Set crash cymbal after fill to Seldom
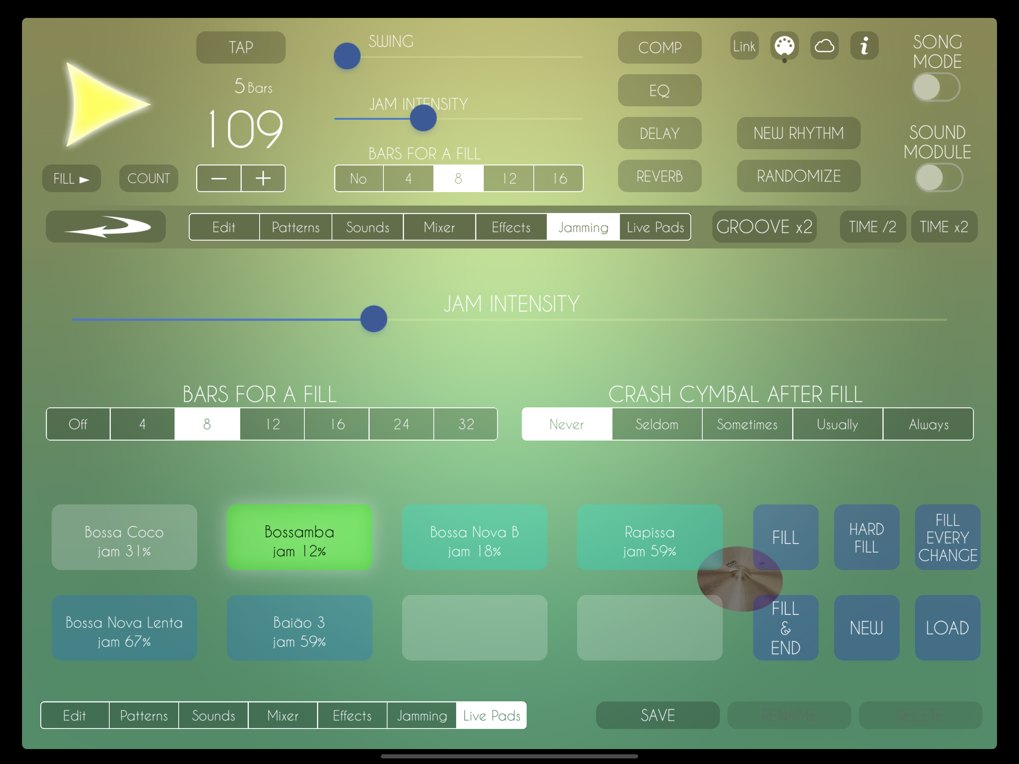The image size is (1019, 764). [657, 424]
